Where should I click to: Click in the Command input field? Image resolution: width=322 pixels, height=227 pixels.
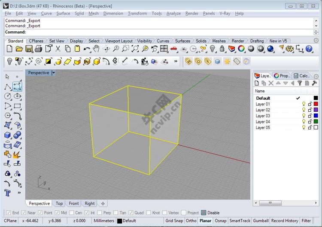click(159, 32)
